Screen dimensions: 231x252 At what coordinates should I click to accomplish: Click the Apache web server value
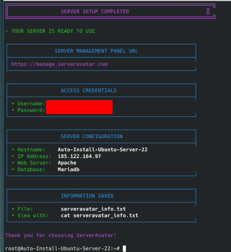pos(67,163)
